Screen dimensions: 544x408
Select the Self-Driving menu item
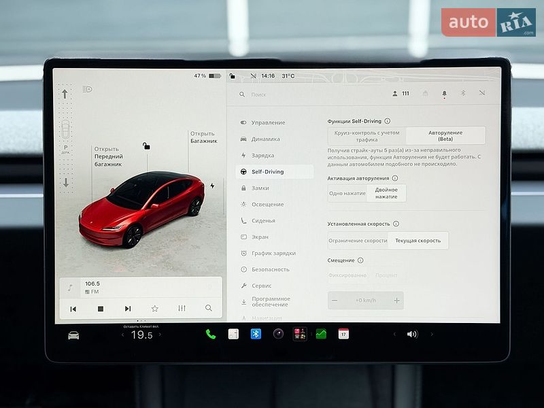274,172
